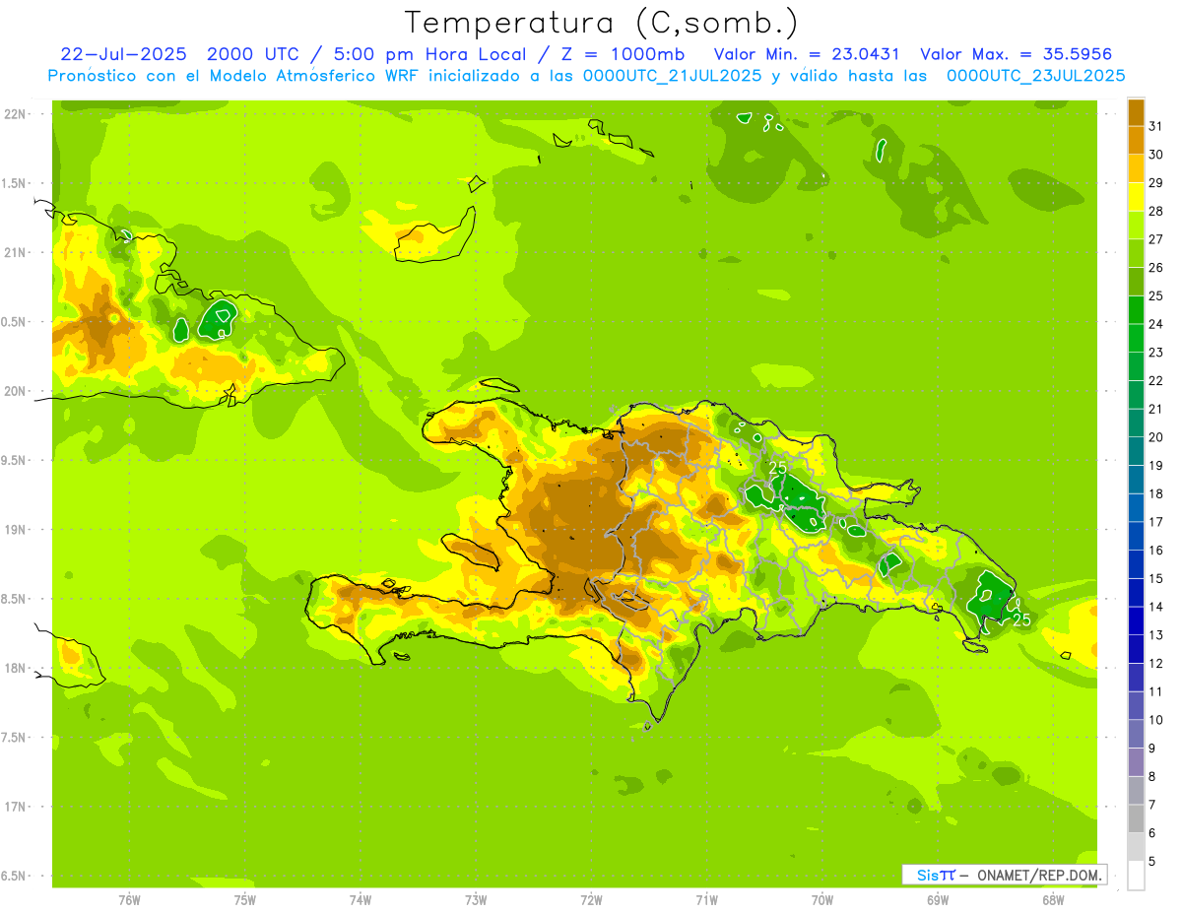Click the teal legend swatch between 19 and 20
Screen dimensions: 1182x913
[x=1136, y=451]
